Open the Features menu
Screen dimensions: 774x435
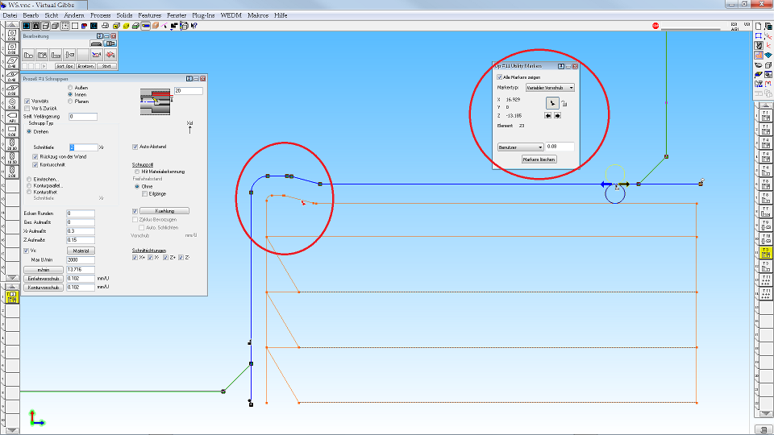(x=150, y=15)
